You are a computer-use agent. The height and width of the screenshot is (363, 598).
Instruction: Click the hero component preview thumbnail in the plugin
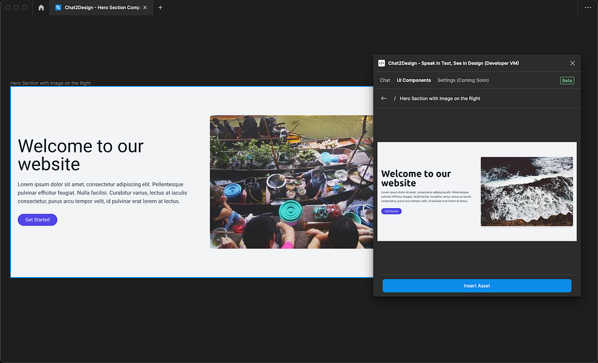point(476,191)
